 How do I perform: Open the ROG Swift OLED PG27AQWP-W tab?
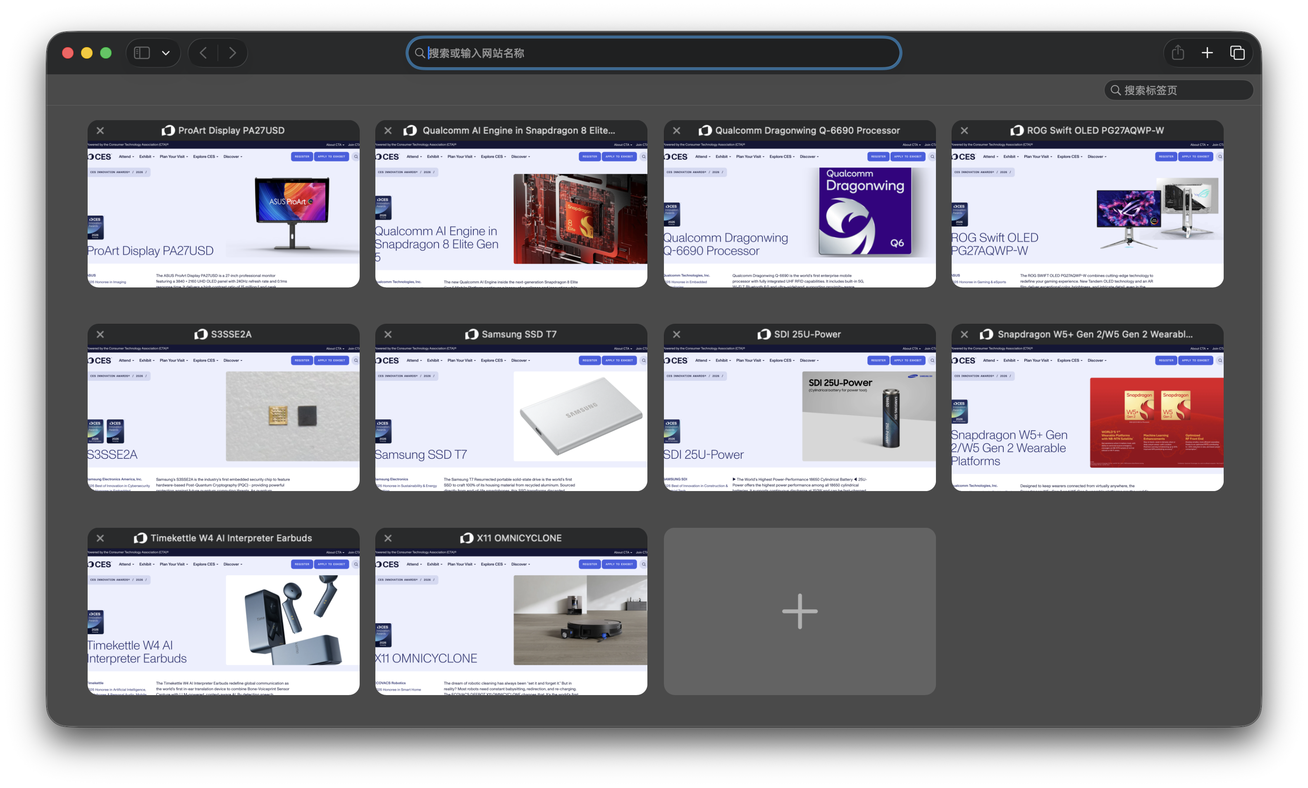1087,212
